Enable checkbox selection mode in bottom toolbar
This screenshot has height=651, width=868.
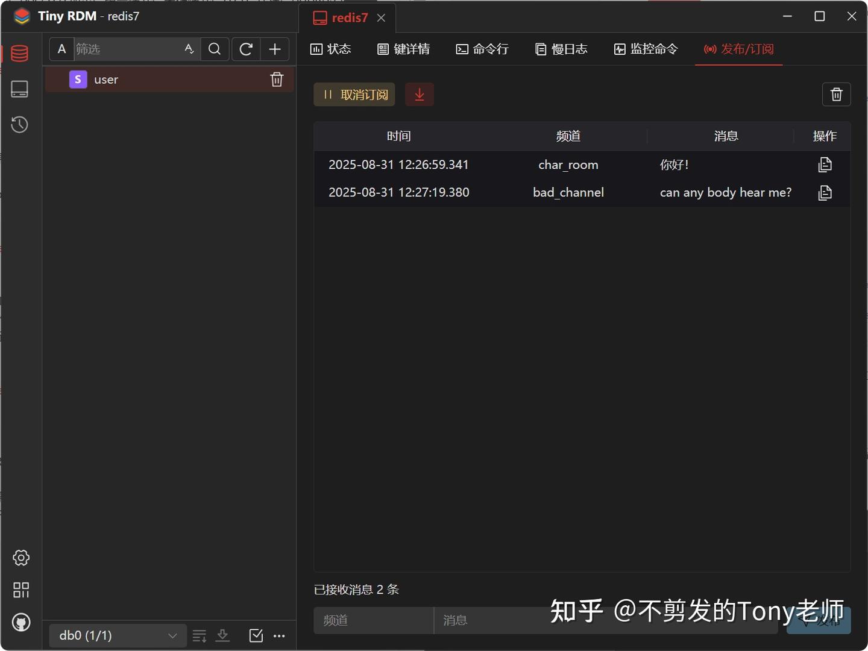[256, 635]
